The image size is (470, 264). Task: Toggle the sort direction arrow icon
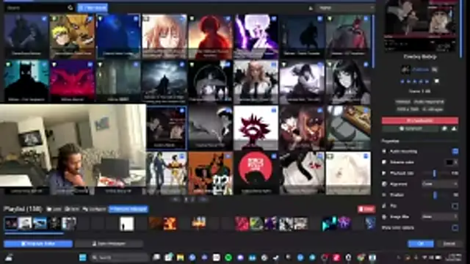[x=311, y=8]
